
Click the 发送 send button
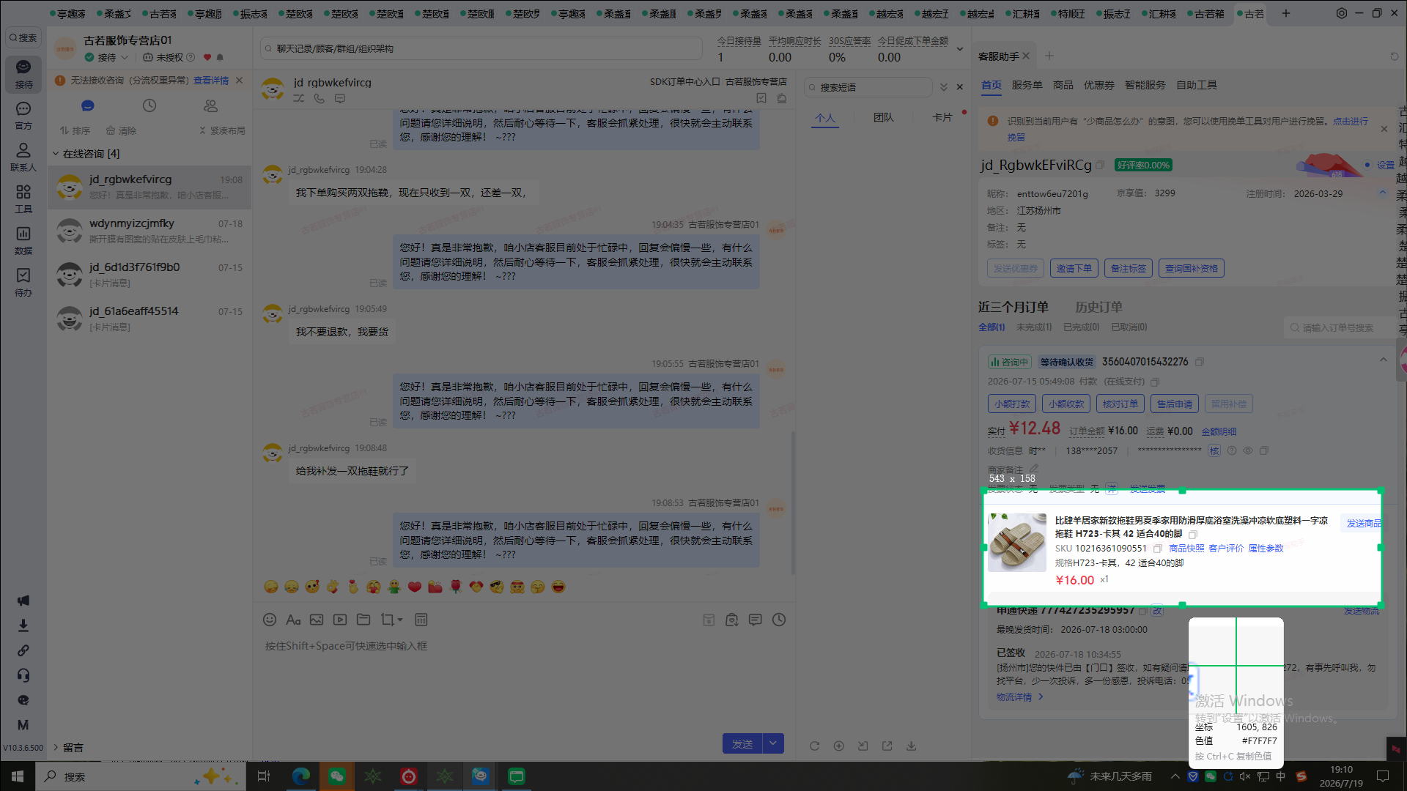(742, 743)
